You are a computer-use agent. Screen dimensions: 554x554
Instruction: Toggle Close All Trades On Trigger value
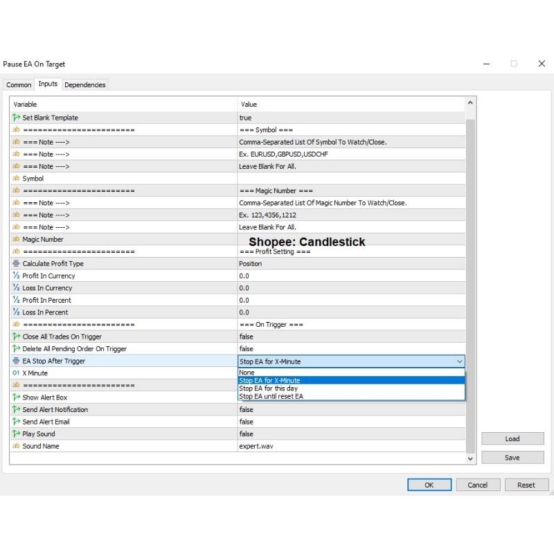click(350, 337)
